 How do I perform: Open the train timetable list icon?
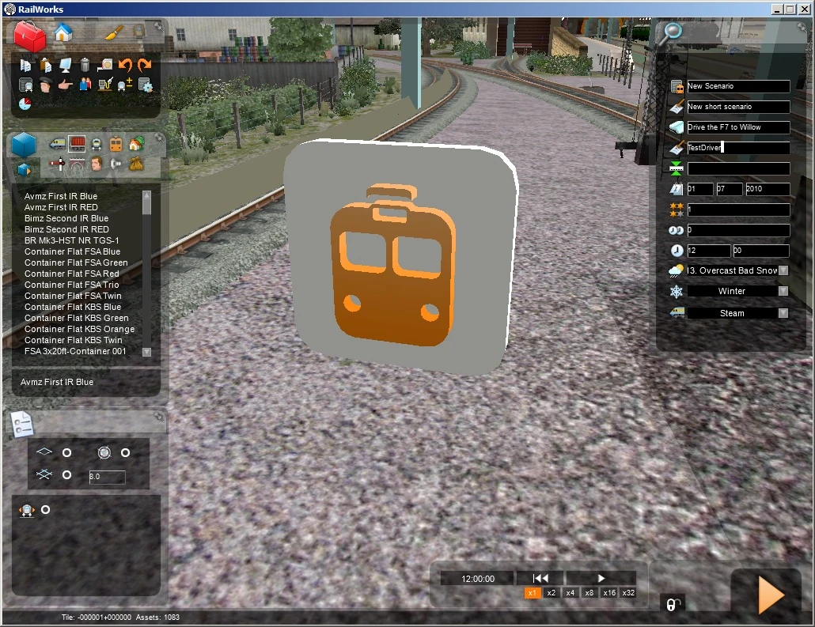point(25,85)
